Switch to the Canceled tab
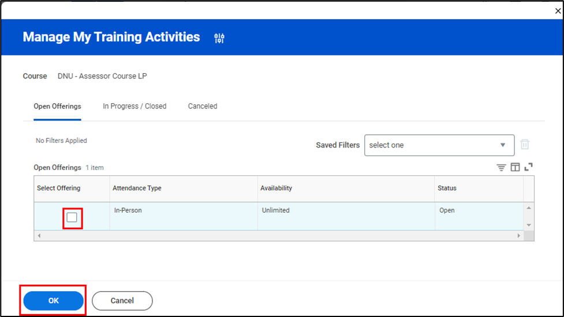This screenshot has width=564, height=317. point(203,107)
